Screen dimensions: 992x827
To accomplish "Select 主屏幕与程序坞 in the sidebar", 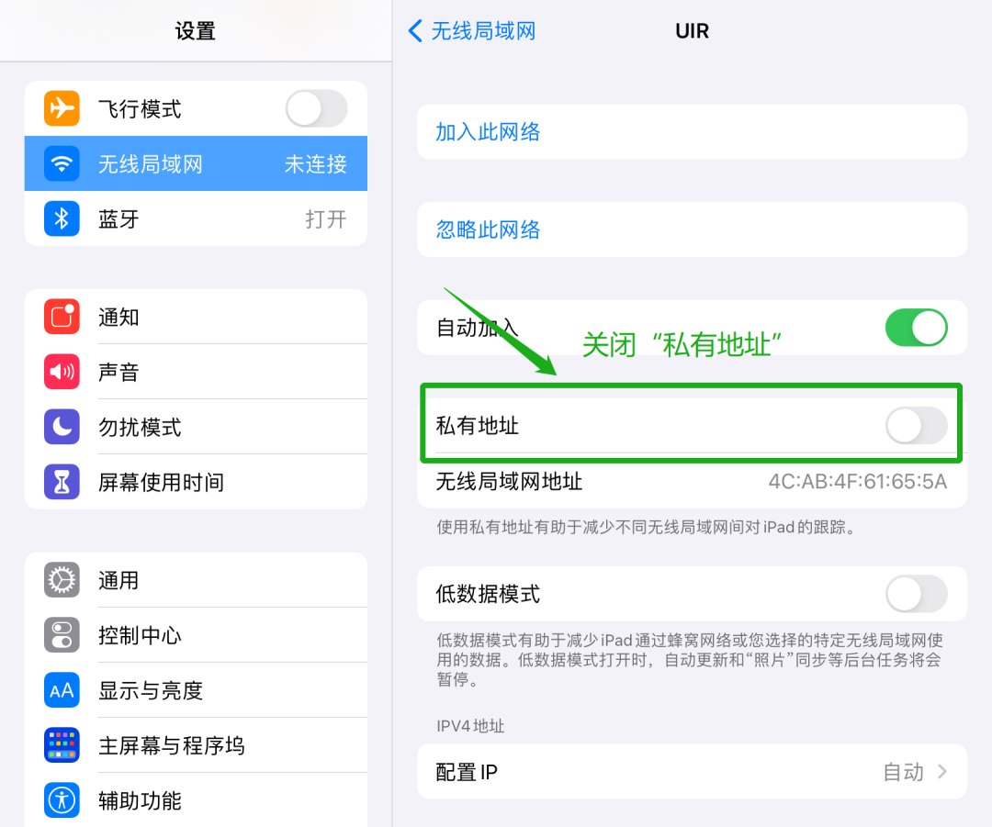I will [x=196, y=744].
